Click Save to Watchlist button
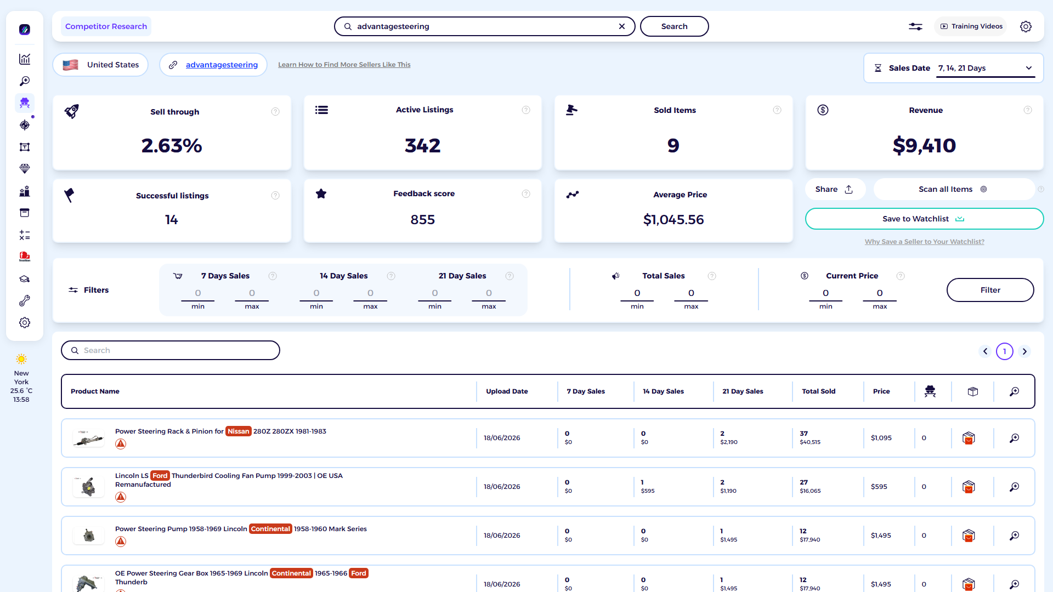 tap(924, 219)
